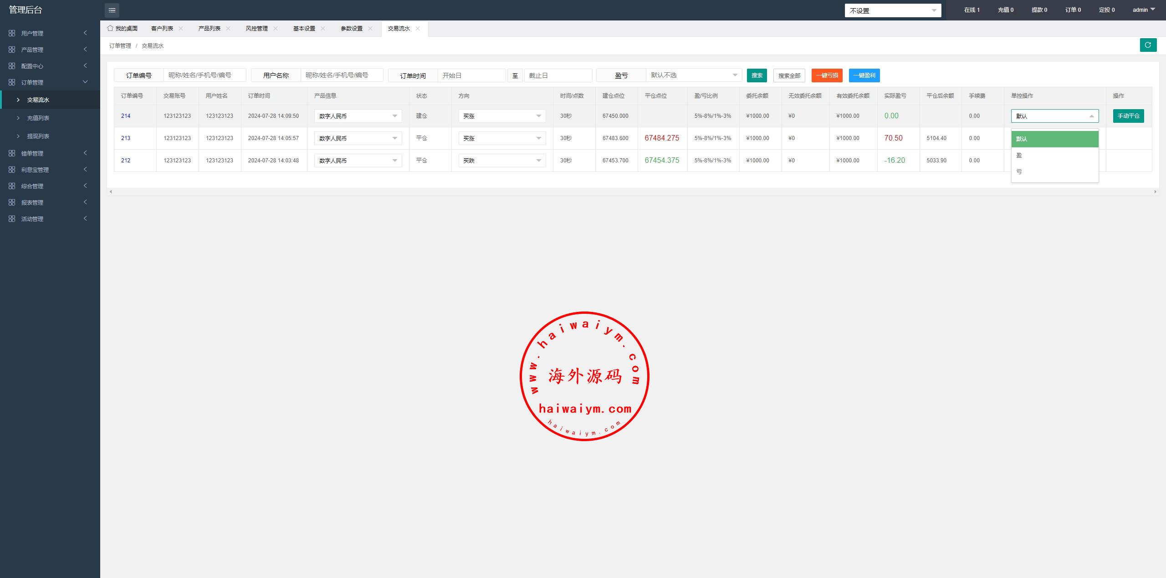Click the 开始日 date input field
Screen dimensions: 1166x578
point(471,75)
